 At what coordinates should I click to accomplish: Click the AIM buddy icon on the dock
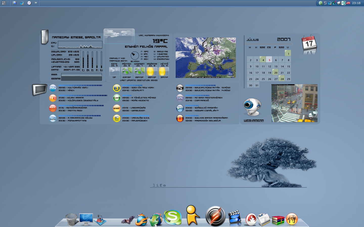[193, 217]
